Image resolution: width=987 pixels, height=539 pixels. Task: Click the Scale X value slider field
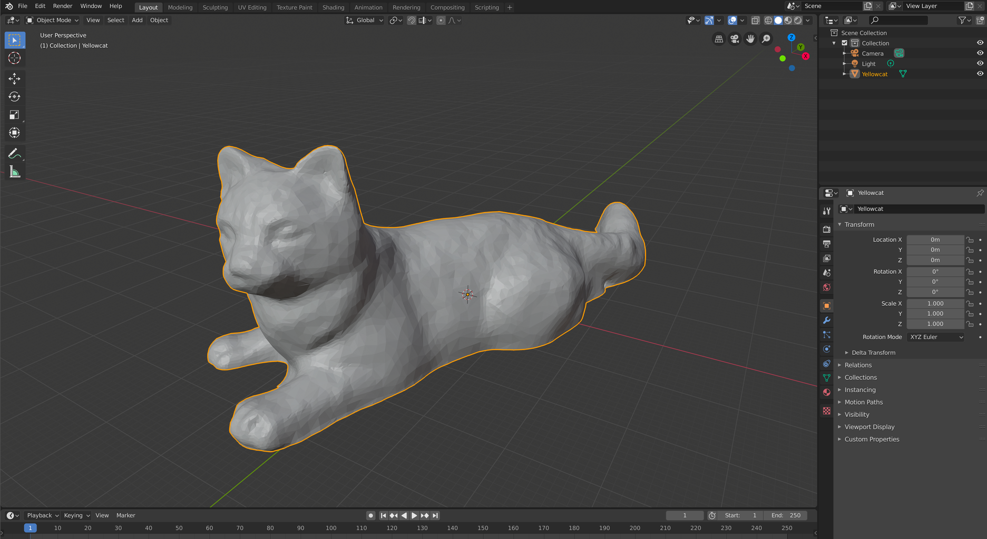click(x=935, y=304)
